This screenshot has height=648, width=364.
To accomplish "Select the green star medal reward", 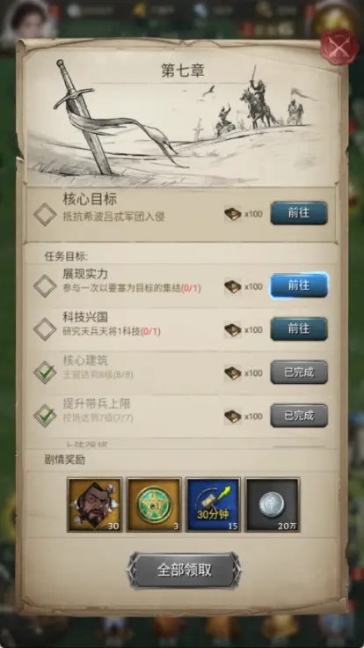I will point(154,505).
